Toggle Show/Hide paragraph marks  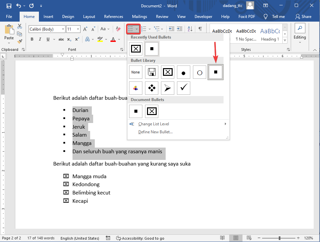click(200, 29)
